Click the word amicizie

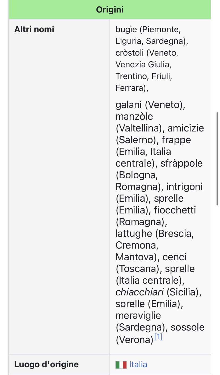click(185, 128)
